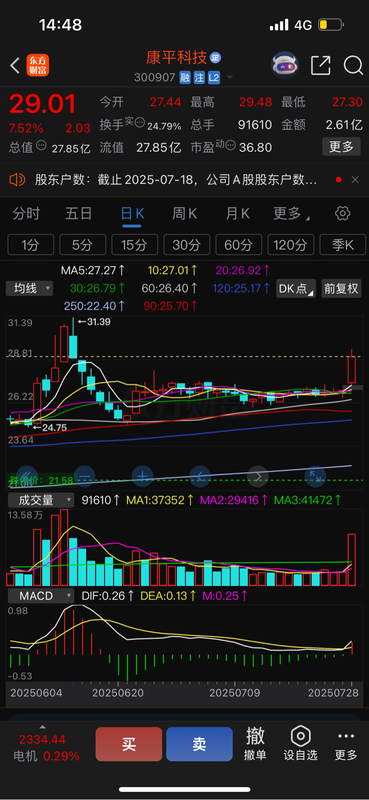Tap the double-left chart scroll icon
This screenshot has width=369, height=800.
(27, 476)
